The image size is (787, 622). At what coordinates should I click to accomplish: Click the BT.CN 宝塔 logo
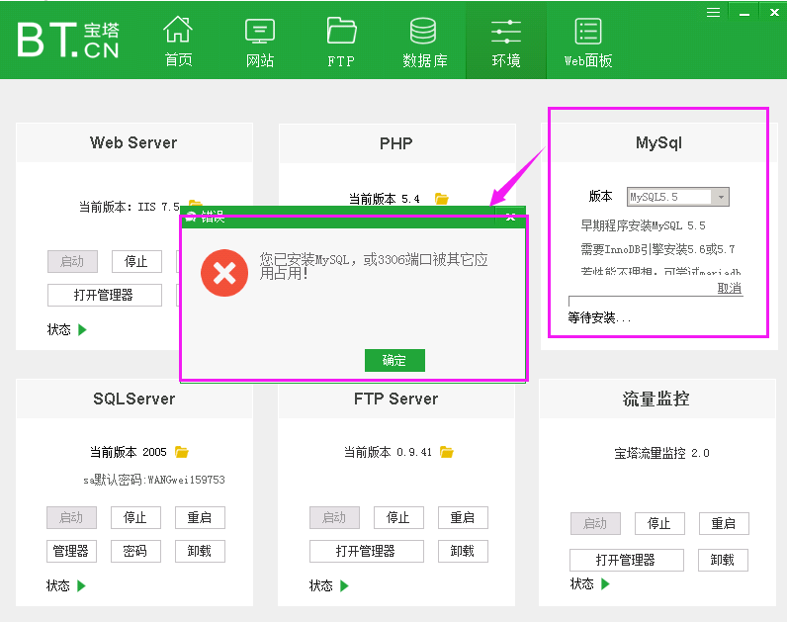coord(68,40)
